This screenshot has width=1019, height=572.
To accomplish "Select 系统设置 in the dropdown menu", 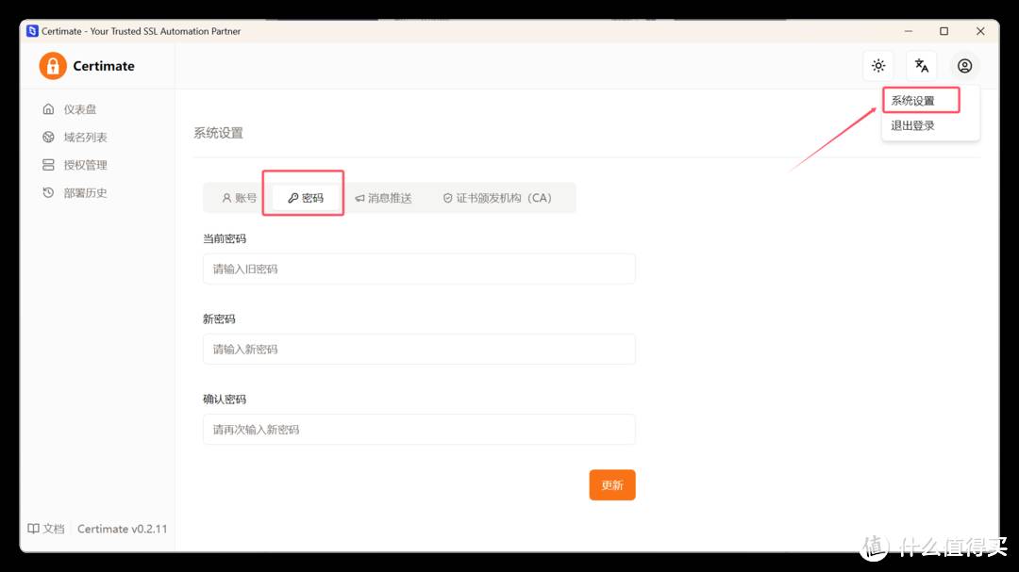I will click(921, 101).
